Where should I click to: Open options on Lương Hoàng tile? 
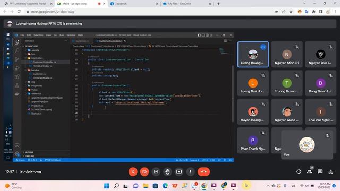click(263, 47)
